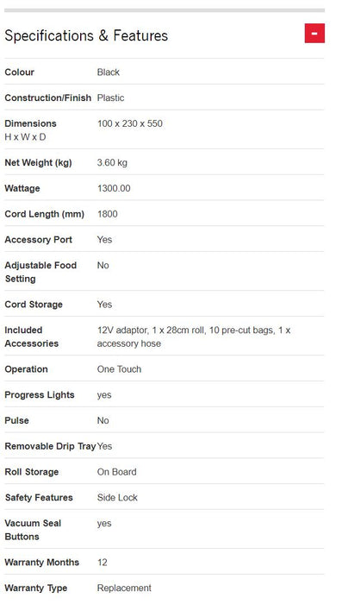Click the 100 x 230 x 550 dimensions value
The width and height of the screenshot is (342, 604).
pyautogui.click(x=129, y=123)
